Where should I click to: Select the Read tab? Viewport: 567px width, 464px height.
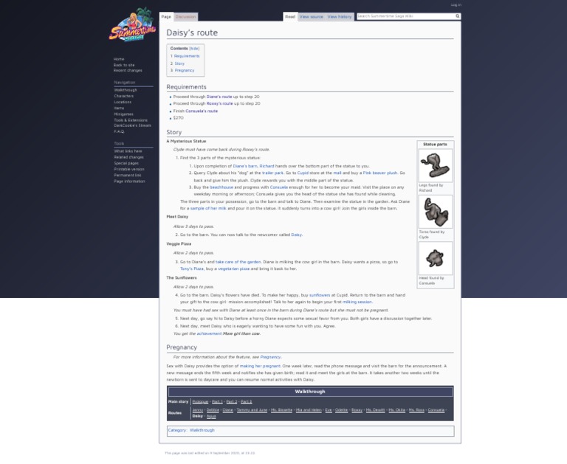[290, 17]
